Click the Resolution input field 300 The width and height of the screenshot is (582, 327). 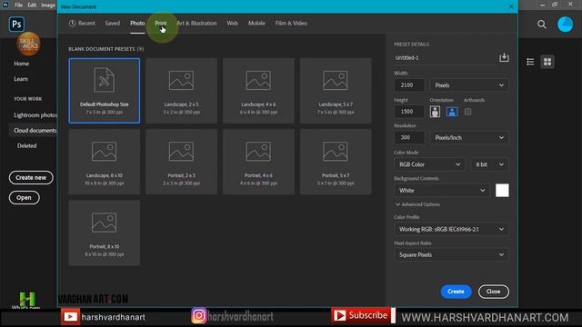(409, 137)
